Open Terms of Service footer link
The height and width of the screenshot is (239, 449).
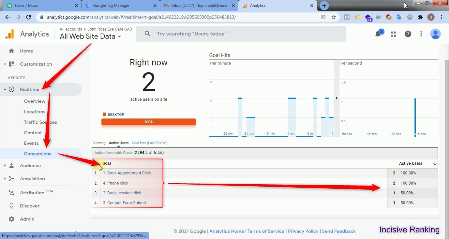pyautogui.click(x=266, y=231)
